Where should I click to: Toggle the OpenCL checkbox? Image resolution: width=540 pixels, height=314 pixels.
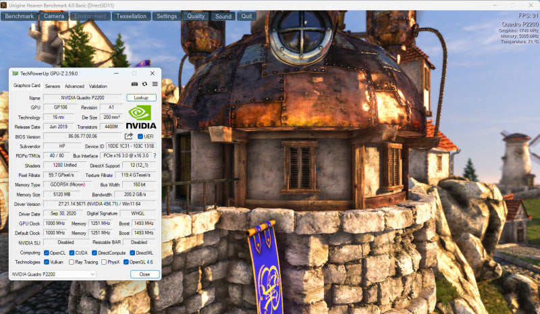(x=47, y=253)
